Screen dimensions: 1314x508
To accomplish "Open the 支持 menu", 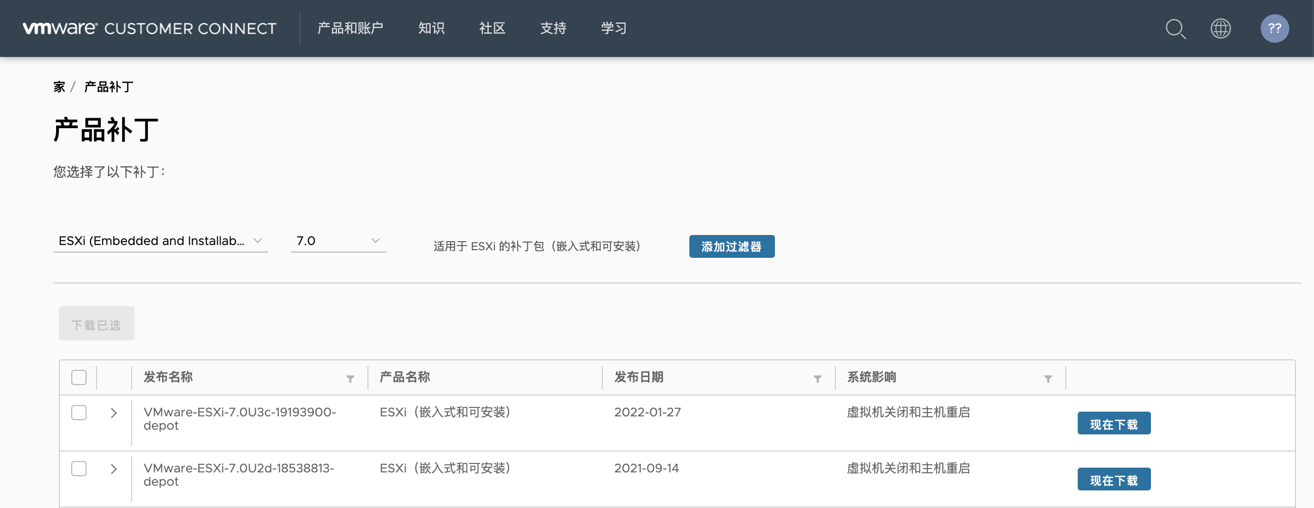I will [553, 28].
